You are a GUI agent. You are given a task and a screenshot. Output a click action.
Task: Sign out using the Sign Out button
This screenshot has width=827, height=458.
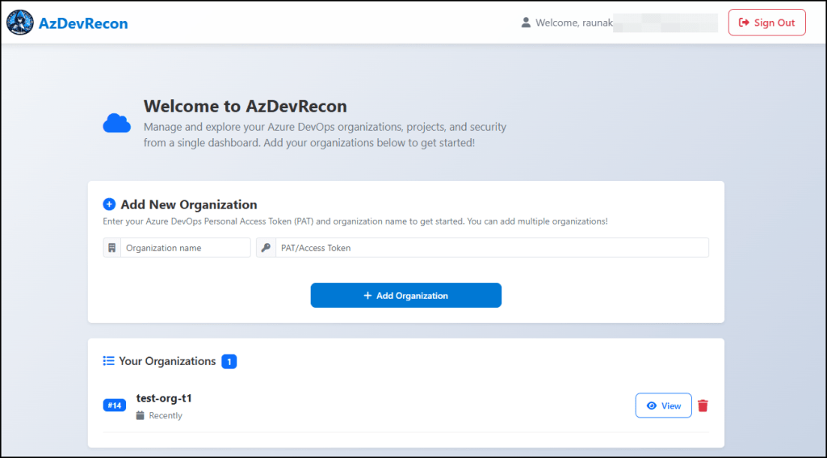[767, 22]
